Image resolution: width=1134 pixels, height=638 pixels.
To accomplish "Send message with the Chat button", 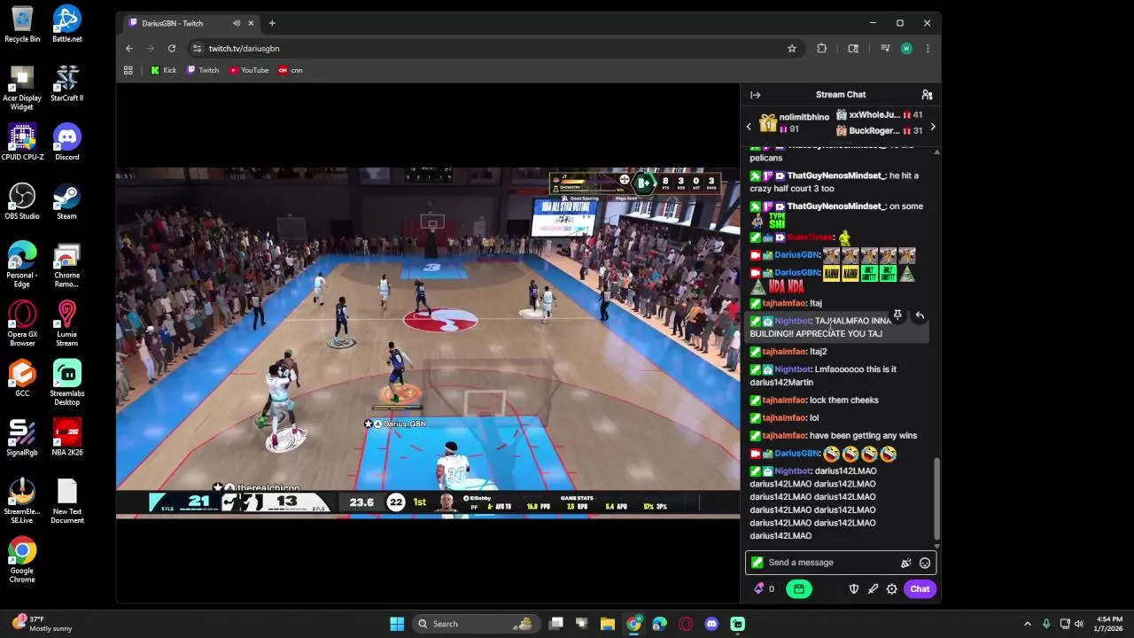I will tap(920, 589).
